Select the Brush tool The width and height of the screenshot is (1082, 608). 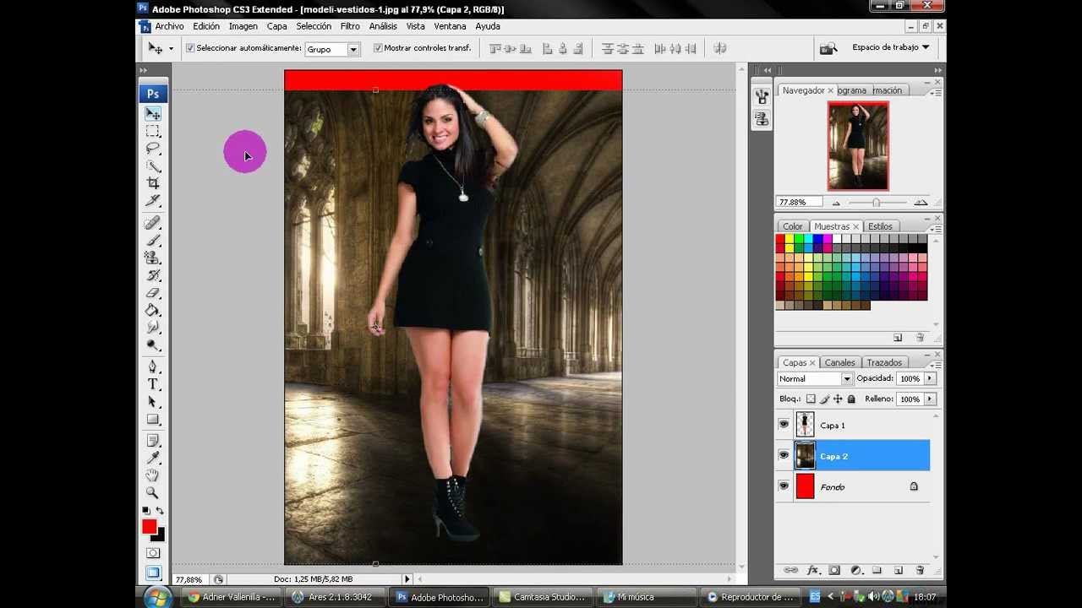(153, 241)
